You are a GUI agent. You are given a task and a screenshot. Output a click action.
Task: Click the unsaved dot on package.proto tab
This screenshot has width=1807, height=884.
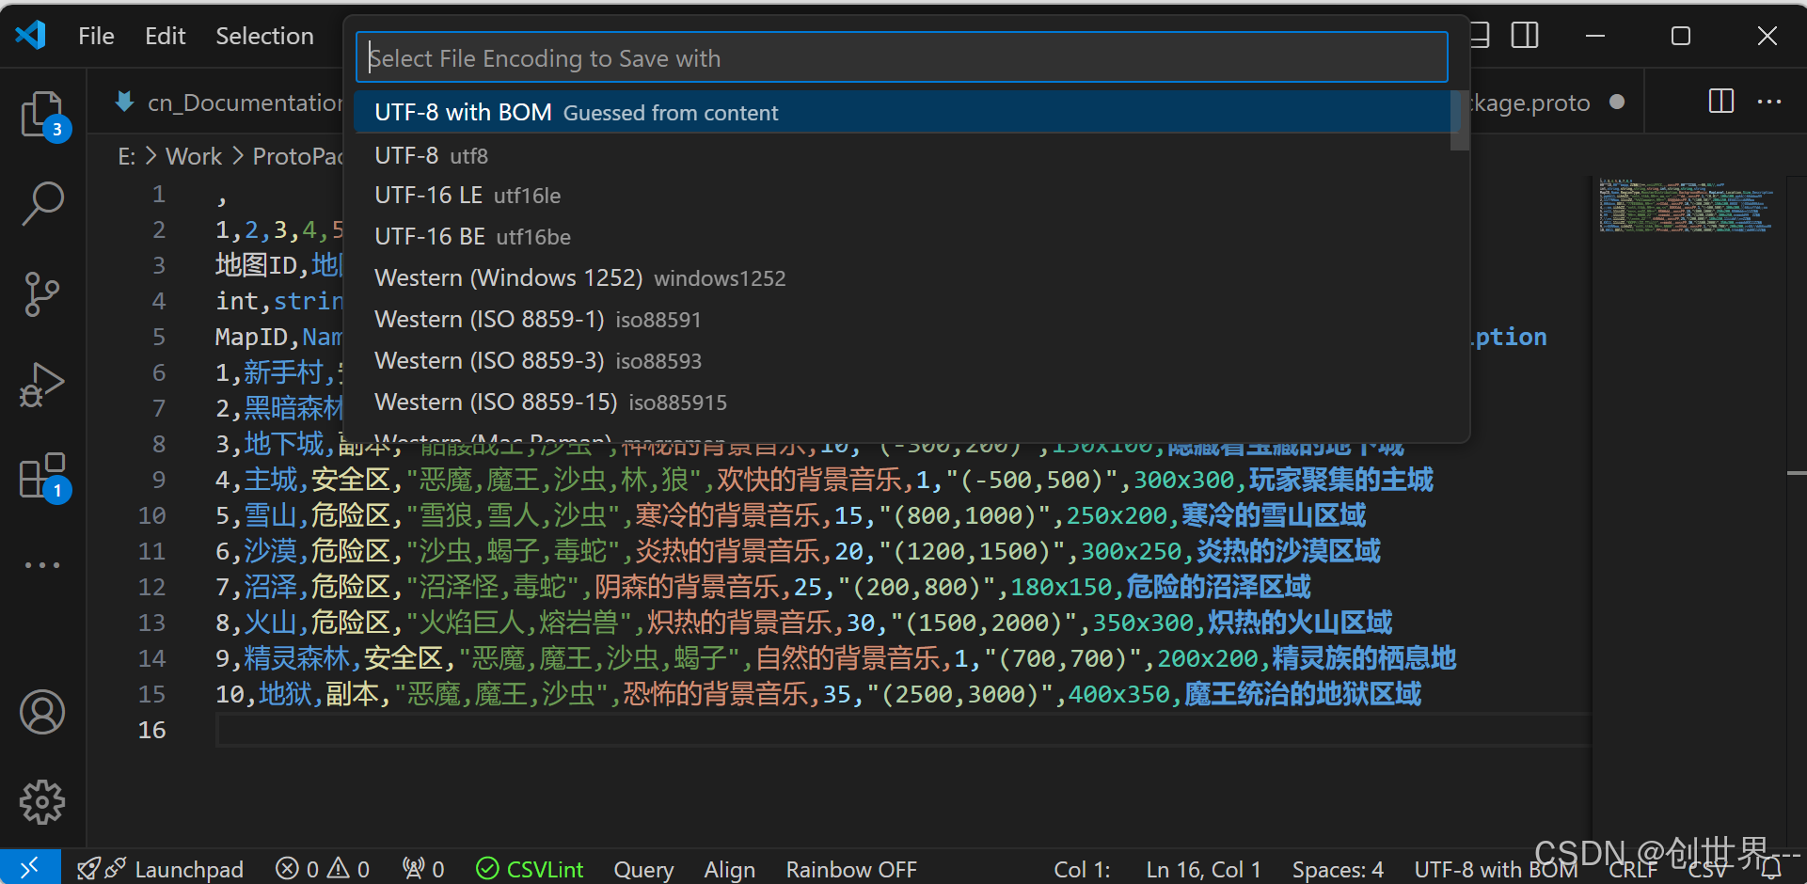[x=1617, y=102]
